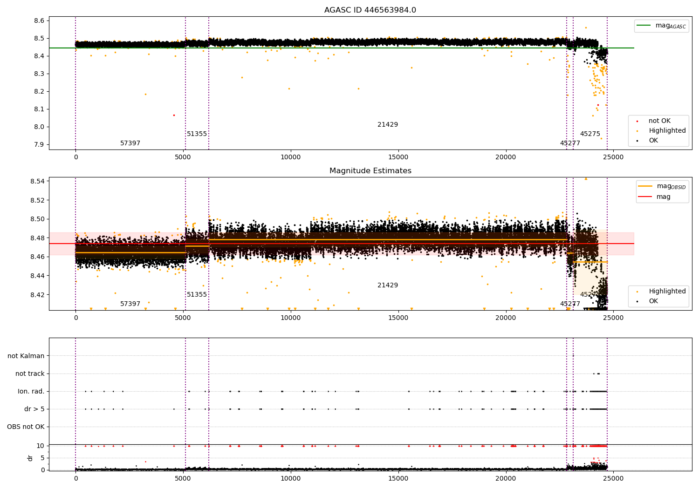Click x-axis tick 25000 in middle plot
This screenshot has width=699, height=489.
pos(613,318)
